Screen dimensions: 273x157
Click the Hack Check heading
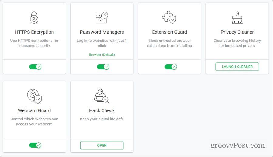tap(102, 111)
